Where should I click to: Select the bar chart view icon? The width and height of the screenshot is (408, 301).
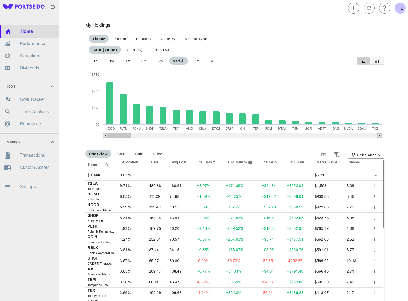pyautogui.click(x=364, y=61)
